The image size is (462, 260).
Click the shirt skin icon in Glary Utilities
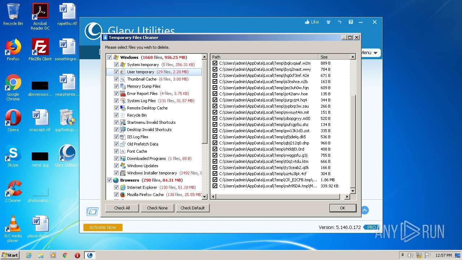click(x=328, y=22)
